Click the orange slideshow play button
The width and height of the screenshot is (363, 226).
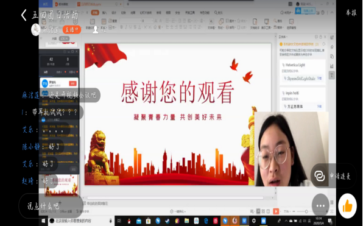click(x=276, y=211)
